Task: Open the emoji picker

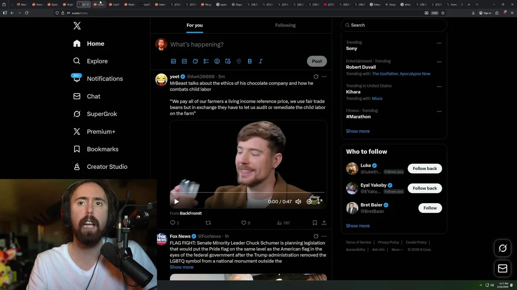Action: click(x=217, y=61)
